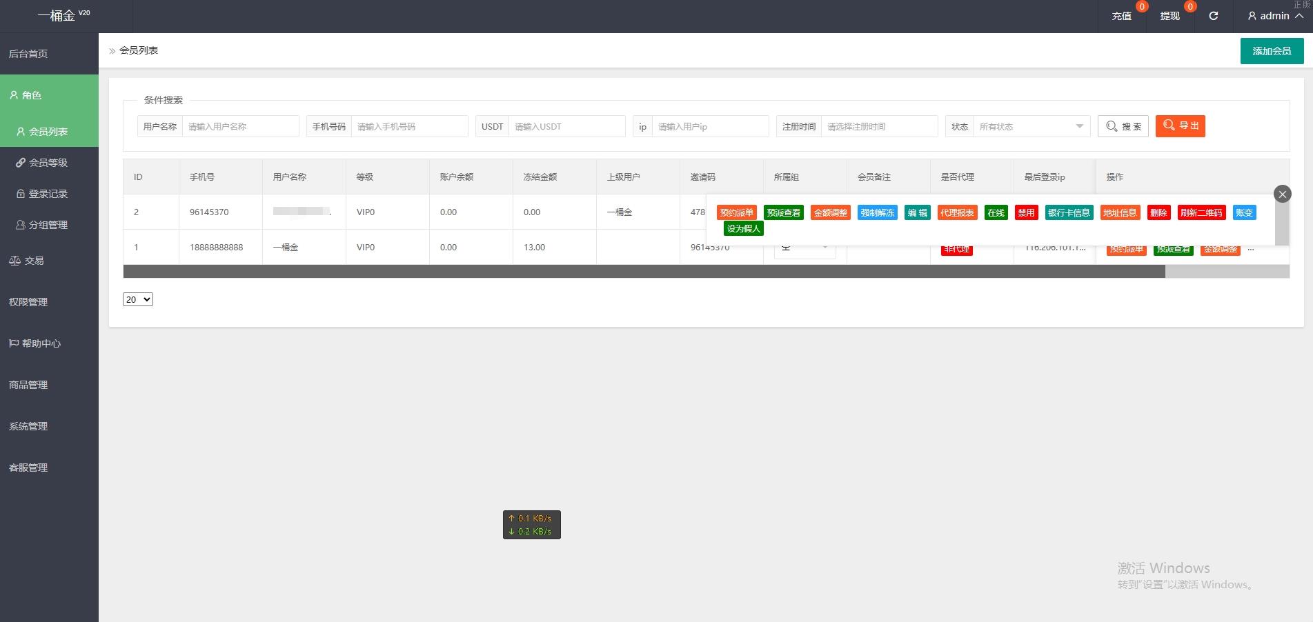Click the 设为假人 button in popup

coord(743,228)
